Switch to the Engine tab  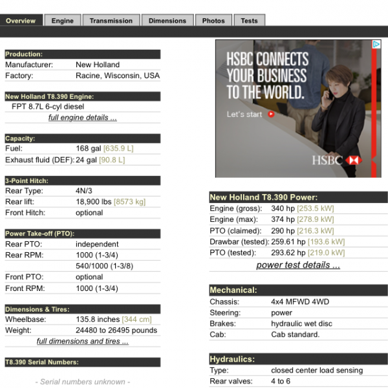click(62, 20)
